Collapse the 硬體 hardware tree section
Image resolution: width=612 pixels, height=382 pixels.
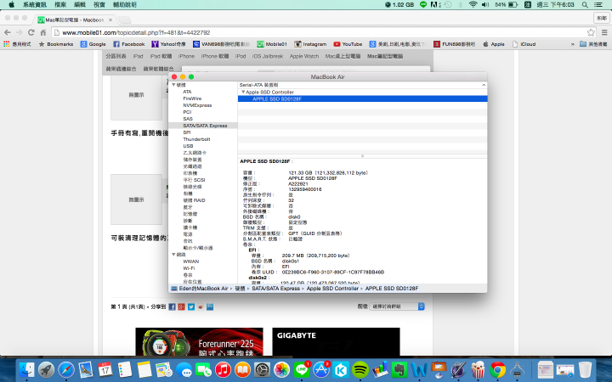(x=173, y=85)
